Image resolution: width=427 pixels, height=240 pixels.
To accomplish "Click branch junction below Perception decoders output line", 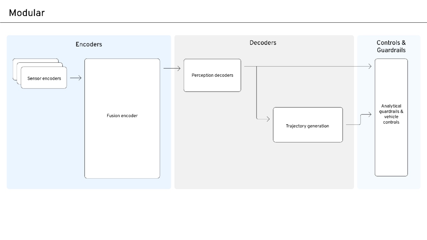I will click(x=257, y=66).
